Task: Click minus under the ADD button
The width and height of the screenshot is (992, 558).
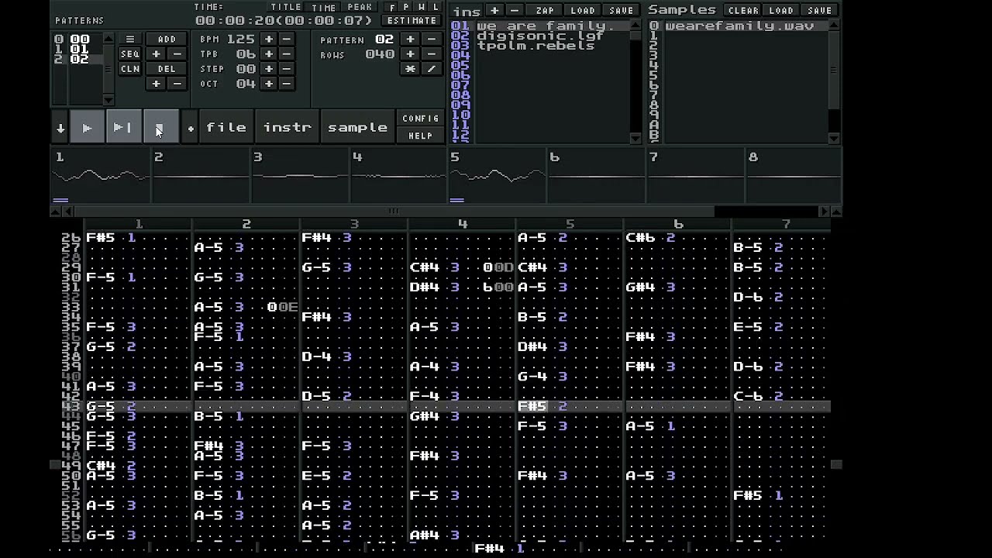Action: [177, 54]
